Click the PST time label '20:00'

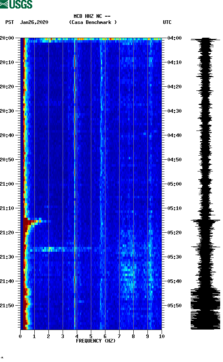7,38
